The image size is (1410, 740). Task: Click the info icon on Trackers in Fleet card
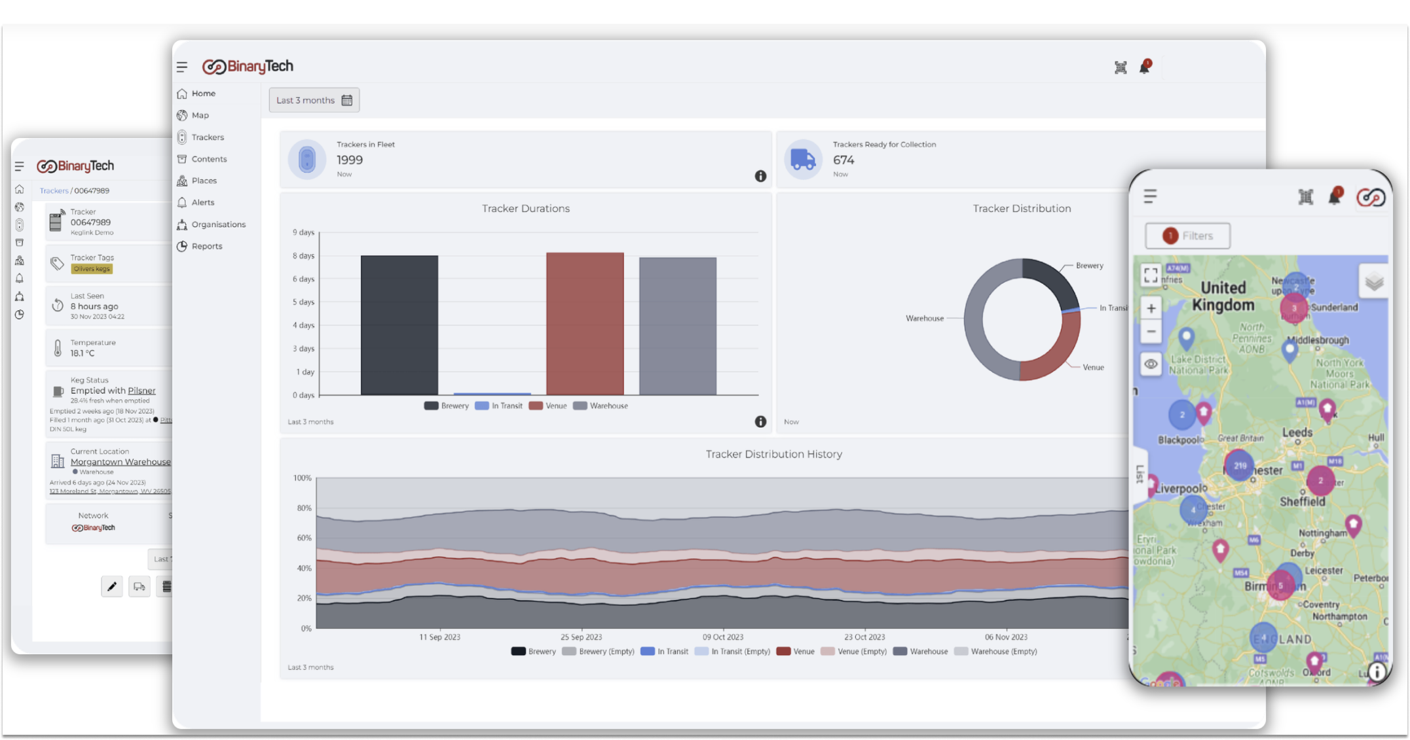pos(760,176)
